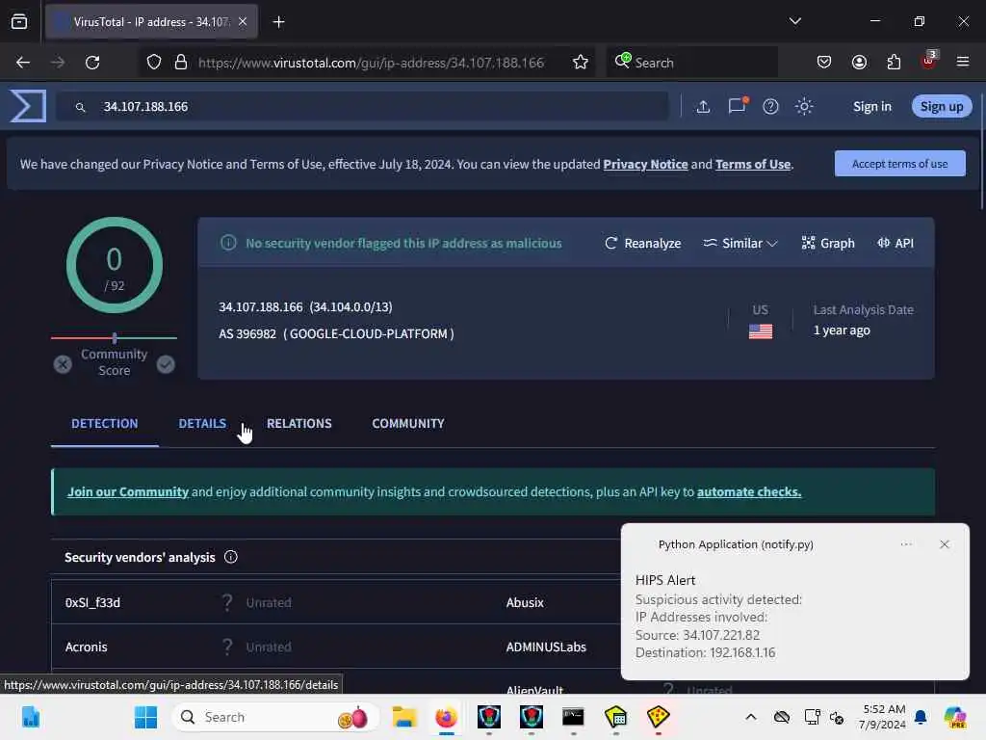
Task: Open the Windows Start menu
Action: pyautogui.click(x=146, y=717)
